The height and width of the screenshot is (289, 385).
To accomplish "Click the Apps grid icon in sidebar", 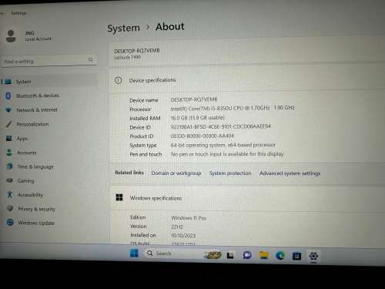I will (x=9, y=138).
